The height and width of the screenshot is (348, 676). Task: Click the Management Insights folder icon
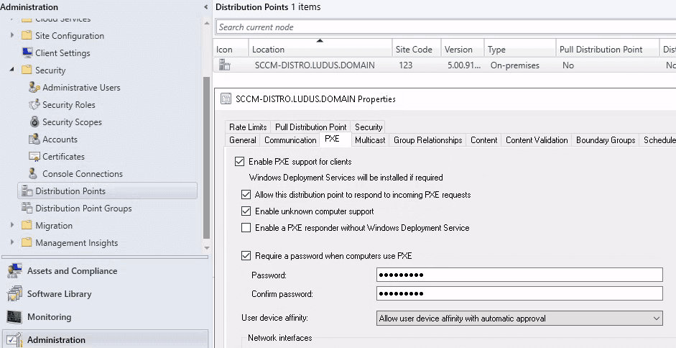pyautogui.click(x=27, y=242)
